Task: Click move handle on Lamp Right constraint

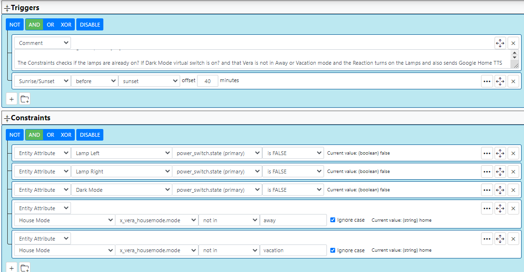Action: pyautogui.click(x=500, y=172)
